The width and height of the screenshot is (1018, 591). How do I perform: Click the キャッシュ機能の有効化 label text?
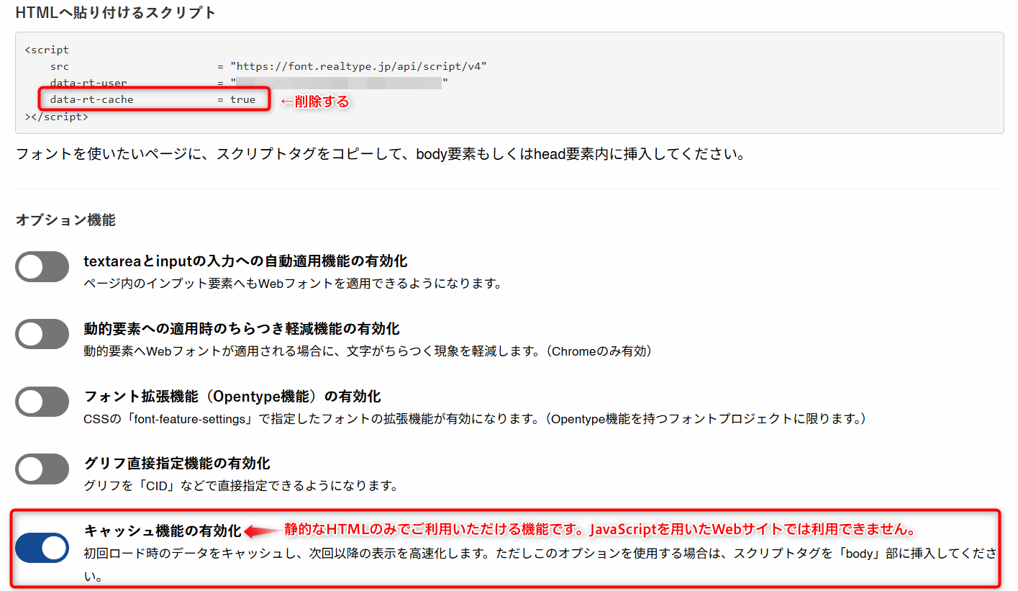163,531
